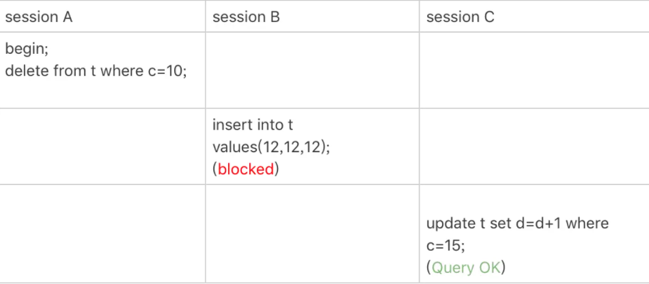The image size is (649, 284).
Task: Click the session C column header
Action: pyautogui.click(x=460, y=17)
